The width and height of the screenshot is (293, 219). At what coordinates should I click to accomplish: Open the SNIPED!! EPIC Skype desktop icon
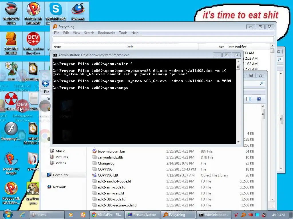point(56,13)
